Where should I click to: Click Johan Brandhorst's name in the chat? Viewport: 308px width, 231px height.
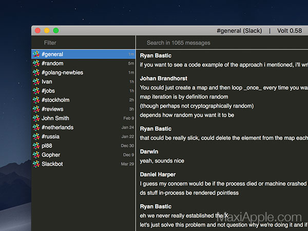[x=163, y=79]
